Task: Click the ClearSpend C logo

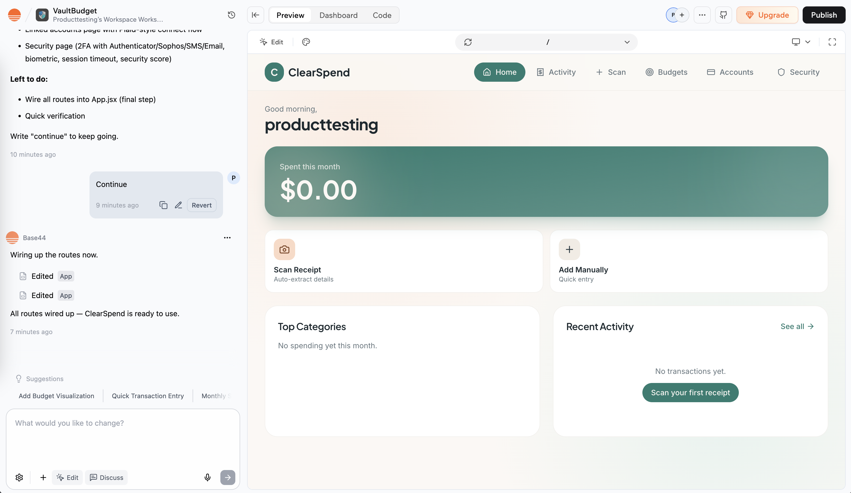Action: click(274, 72)
